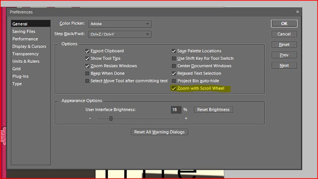Open the Color Picker dropdown
This screenshot has height=179, width=318.
tap(120, 24)
